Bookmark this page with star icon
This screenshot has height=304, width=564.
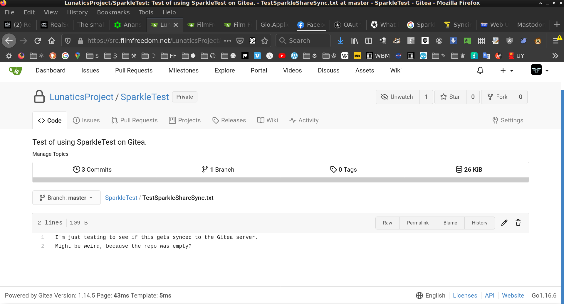[265, 41]
